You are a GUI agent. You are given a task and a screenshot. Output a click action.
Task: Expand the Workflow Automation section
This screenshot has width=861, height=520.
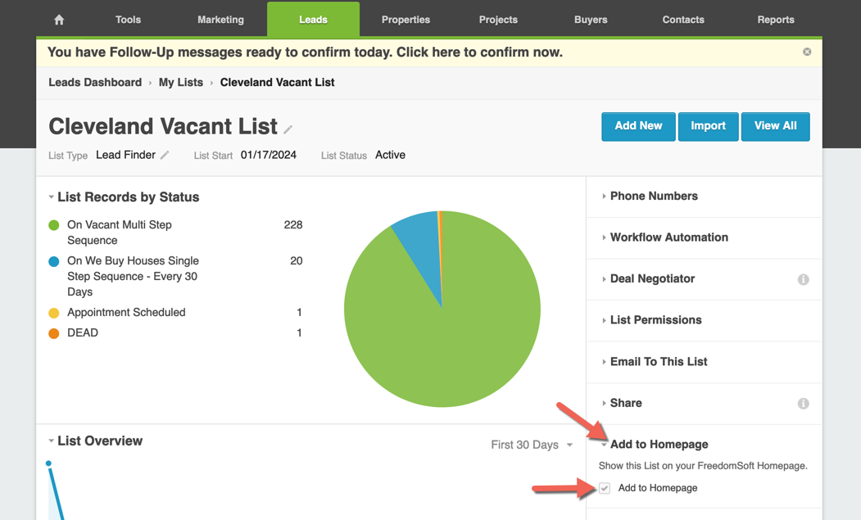click(668, 237)
